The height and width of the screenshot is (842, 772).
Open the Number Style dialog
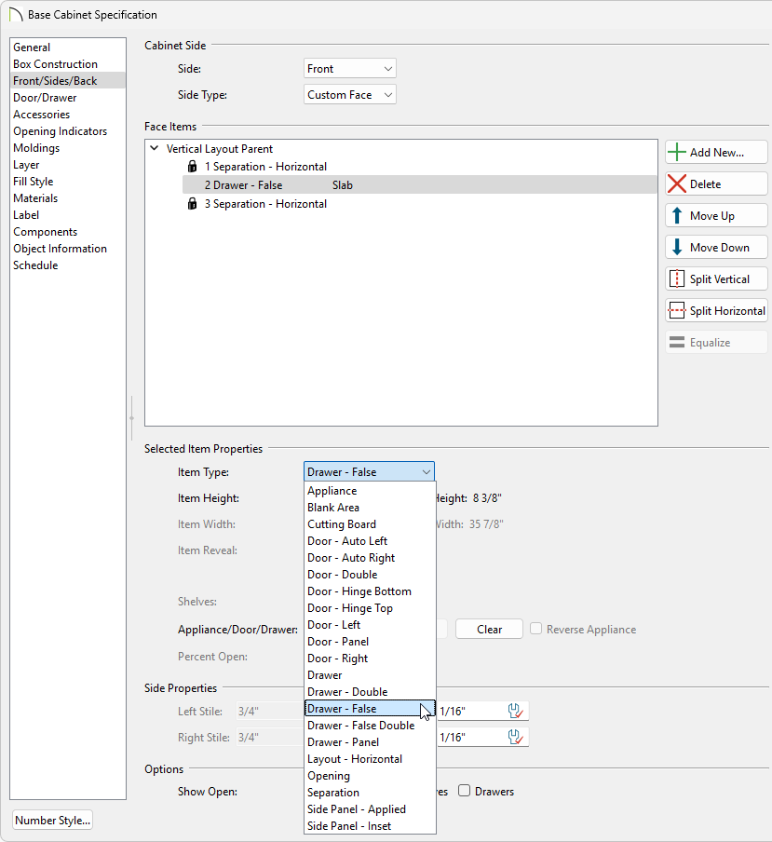[x=52, y=820]
